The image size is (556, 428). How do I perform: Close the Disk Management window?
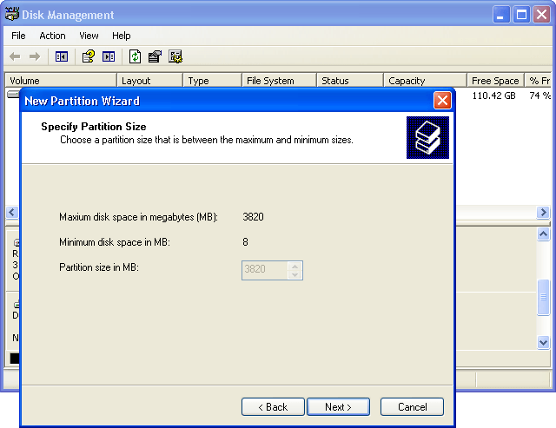(x=541, y=15)
